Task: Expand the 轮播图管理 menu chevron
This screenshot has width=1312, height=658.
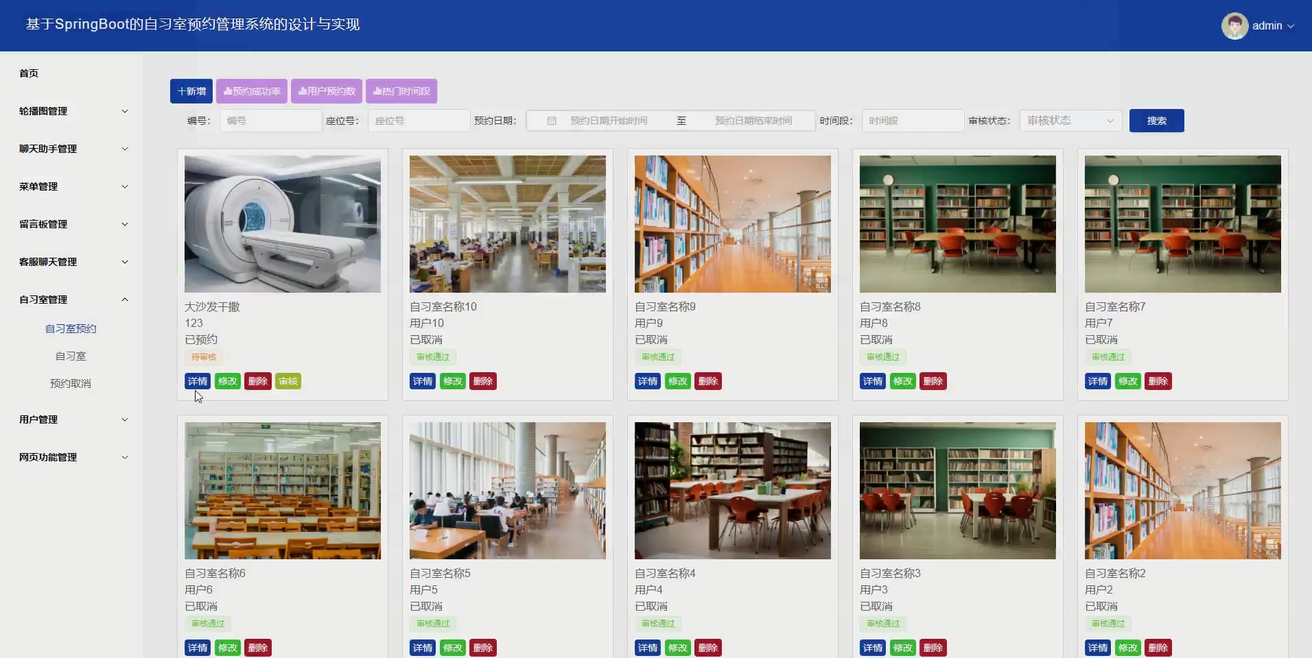Action: (125, 111)
